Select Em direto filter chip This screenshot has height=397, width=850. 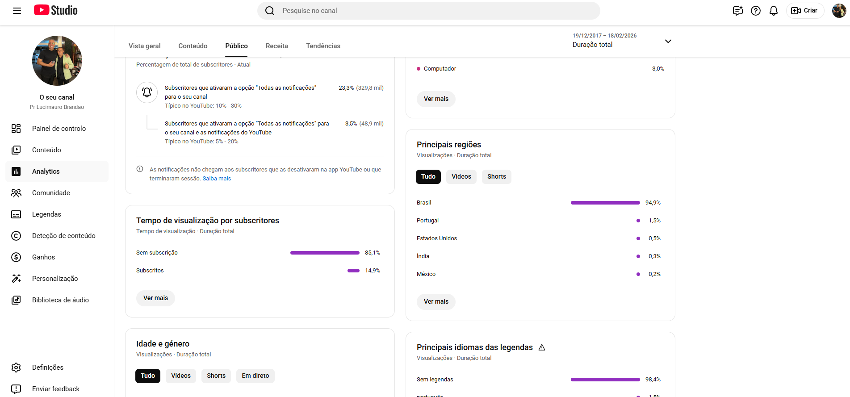point(255,376)
